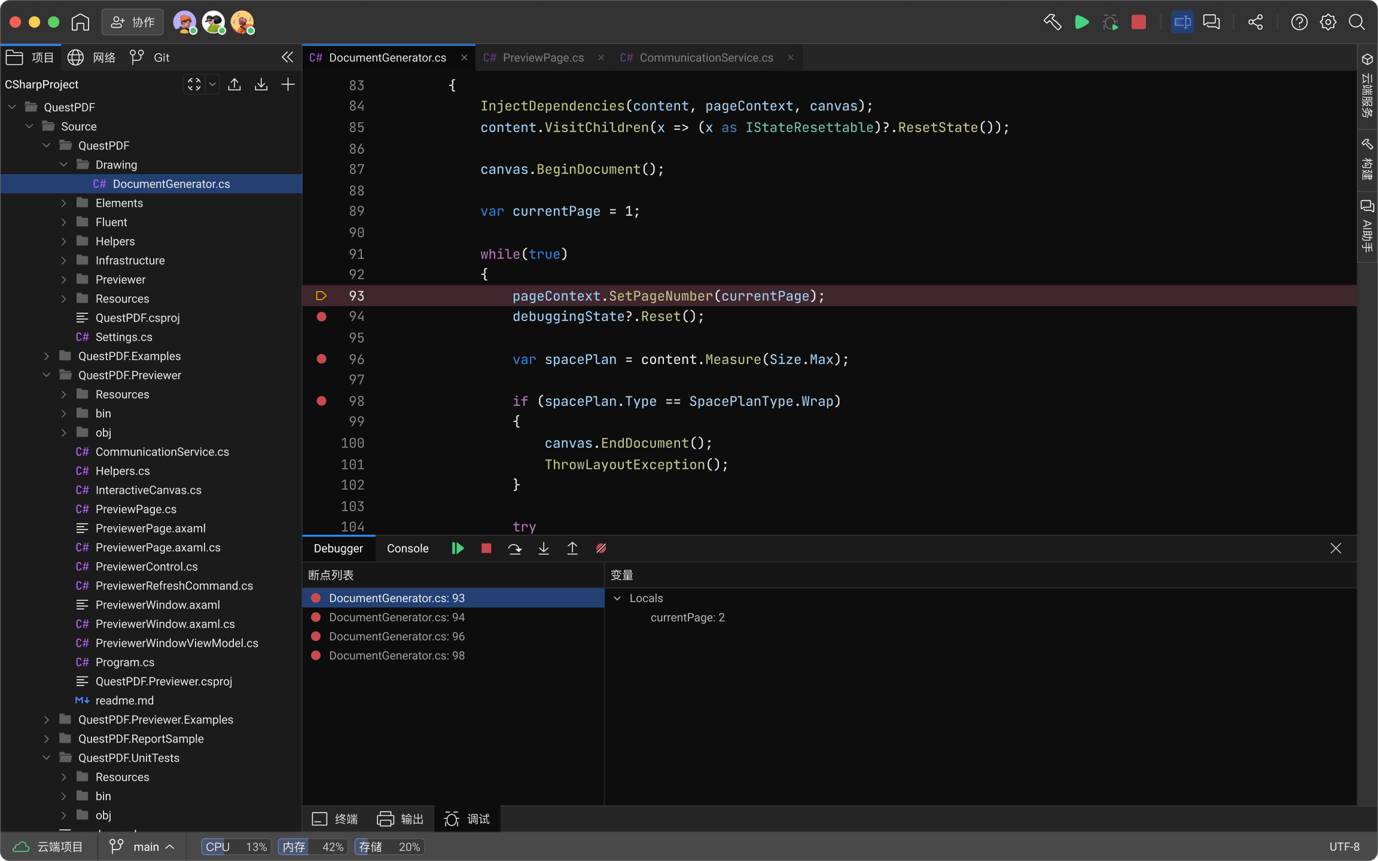This screenshot has height=861, width=1378.
Task: Switch to CommunicationService.cs editor tab
Action: point(706,57)
